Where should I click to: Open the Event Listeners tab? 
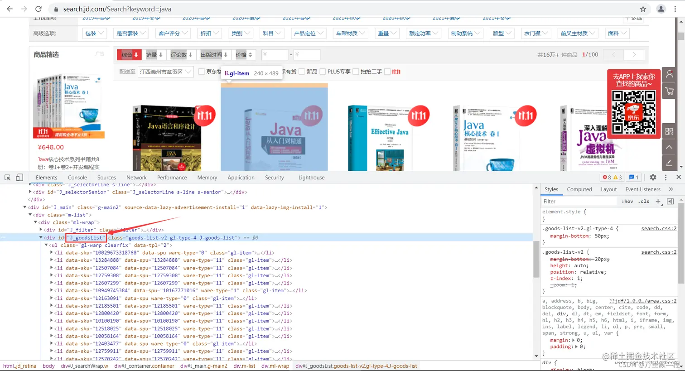[643, 189]
